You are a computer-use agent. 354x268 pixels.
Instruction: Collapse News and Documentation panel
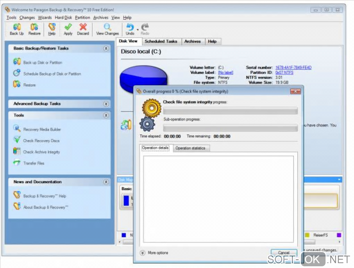click(106, 182)
